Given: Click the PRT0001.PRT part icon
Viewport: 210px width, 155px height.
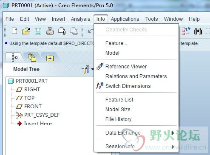Looking at the screenshot, I should click(11, 81).
